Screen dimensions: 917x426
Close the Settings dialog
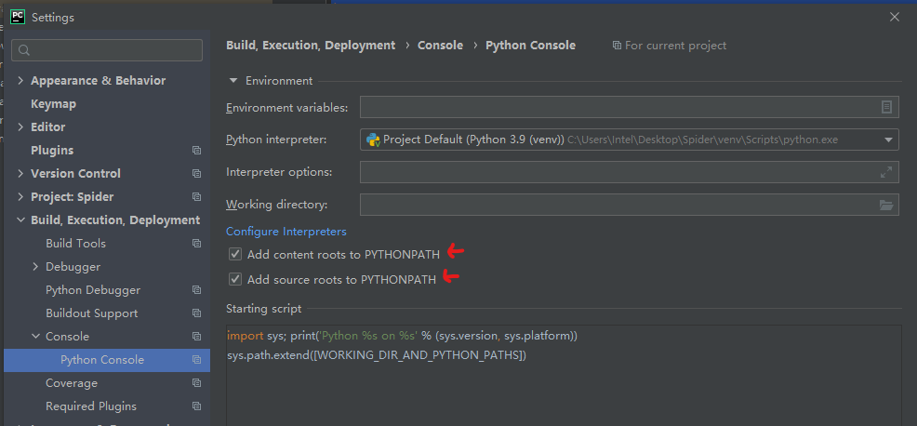click(x=894, y=17)
